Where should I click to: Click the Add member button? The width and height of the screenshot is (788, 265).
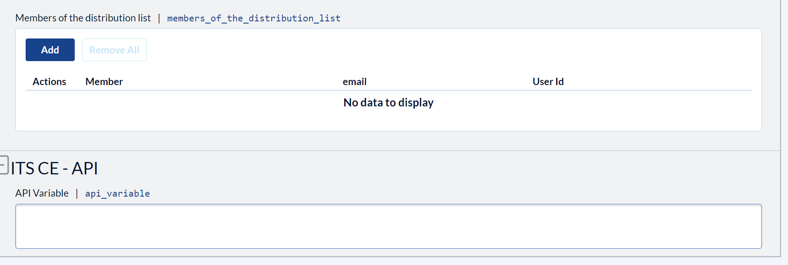pyautogui.click(x=50, y=50)
